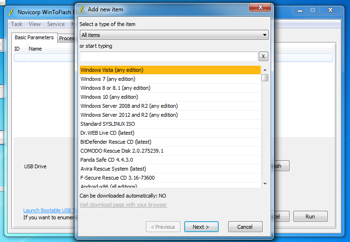Open 'Visit download page with your browser' link
The height and width of the screenshot is (242, 350).
point(123,205)
